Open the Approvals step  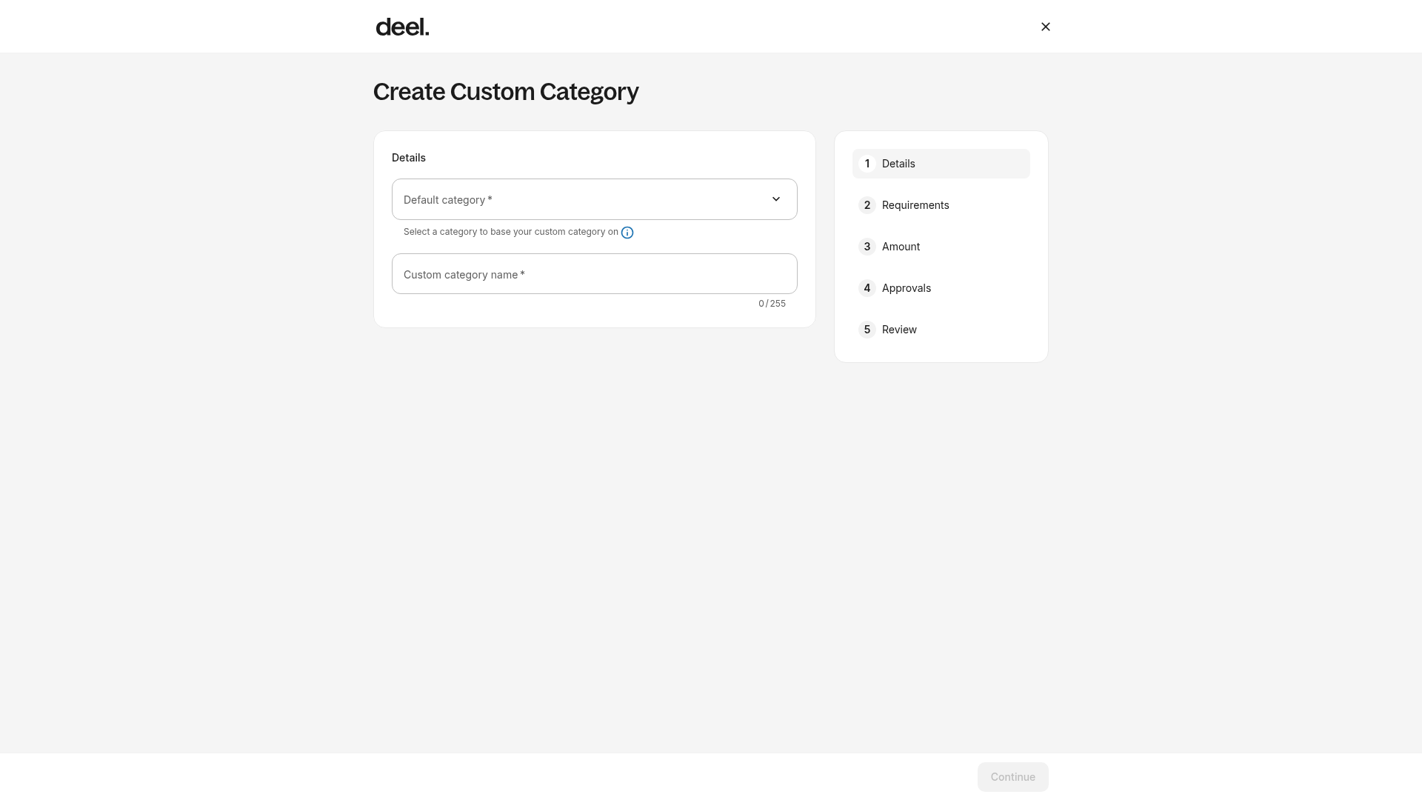pos(941,288)
